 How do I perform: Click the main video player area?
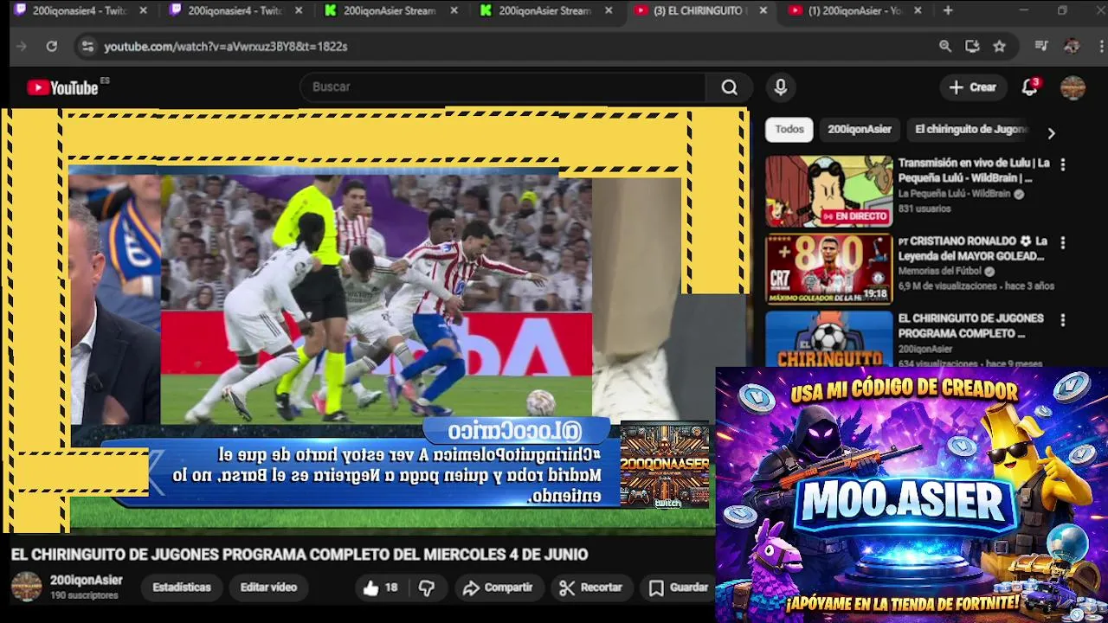(374, 320)
